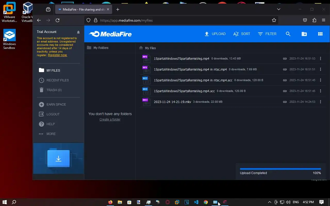Click the Chrome icon in the taskbar

pyautogui.click(x=206, y=202)
